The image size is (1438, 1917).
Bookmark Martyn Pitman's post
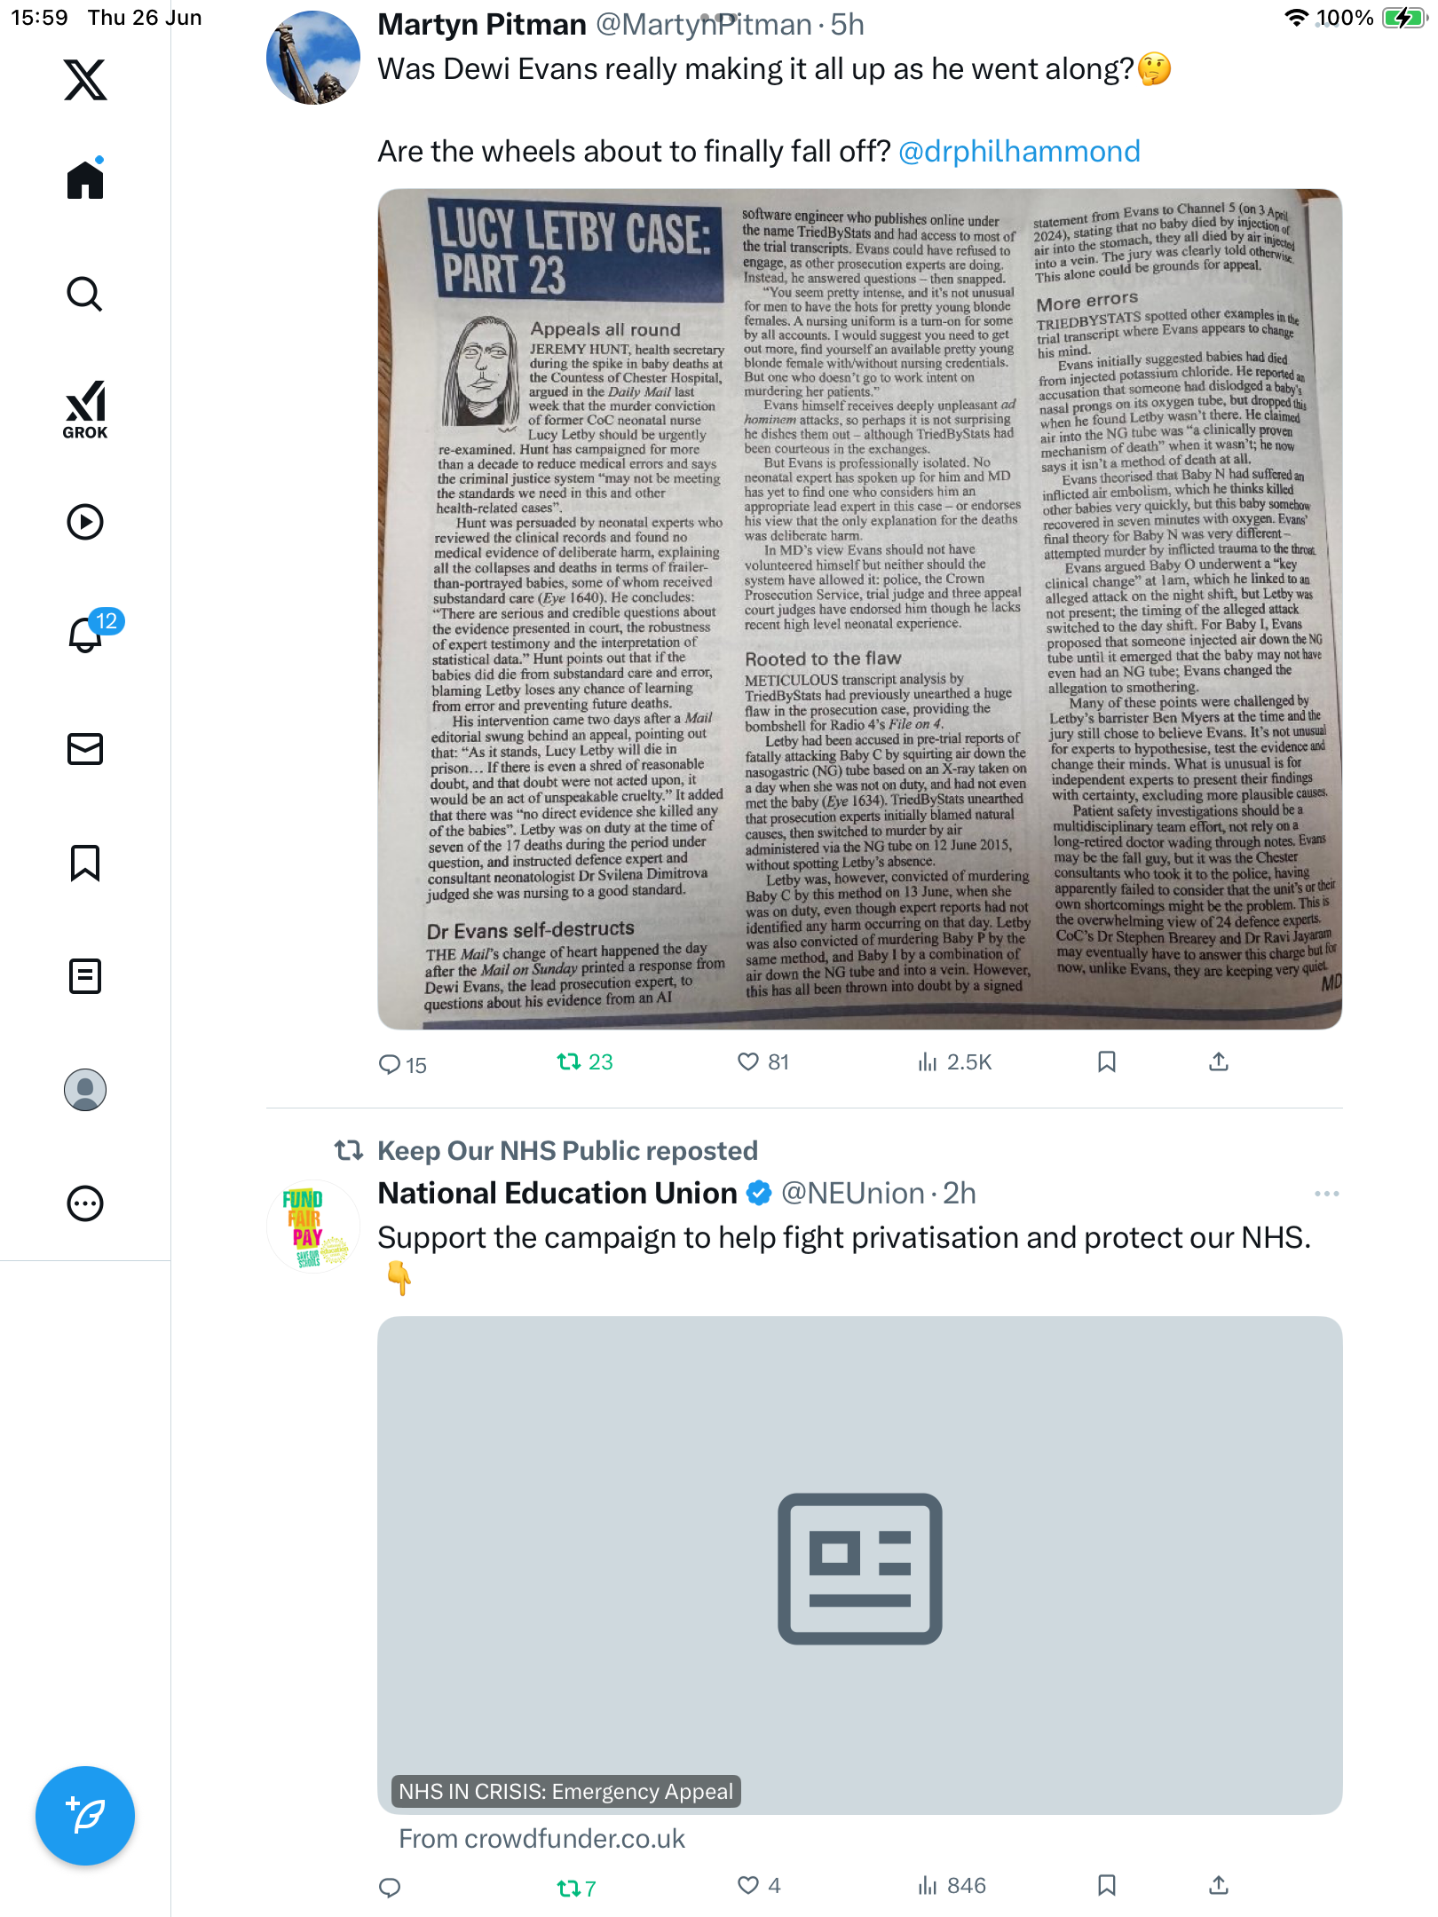tap(1106, 1061)
